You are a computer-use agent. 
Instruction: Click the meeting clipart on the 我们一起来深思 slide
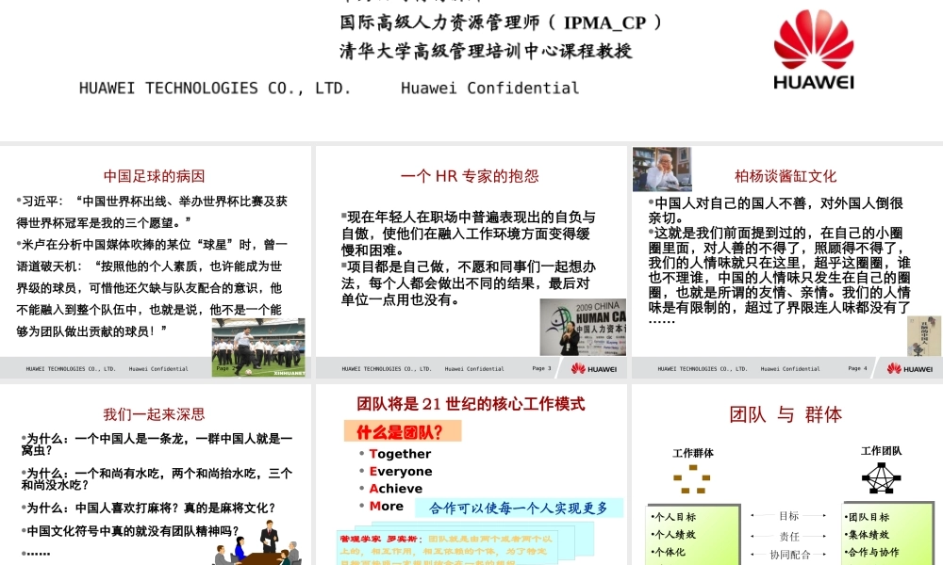257,542
